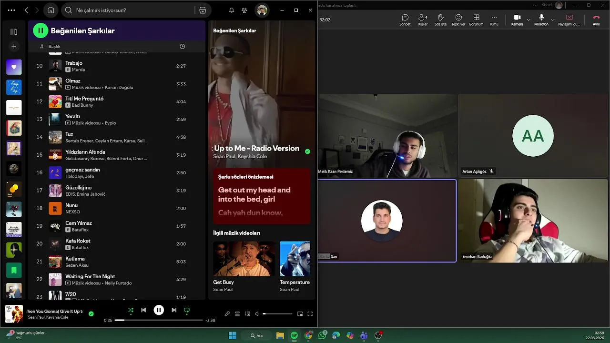Open green bookmark item in sidebar
This screenshot has width=610, height=343.
(14, 270)
